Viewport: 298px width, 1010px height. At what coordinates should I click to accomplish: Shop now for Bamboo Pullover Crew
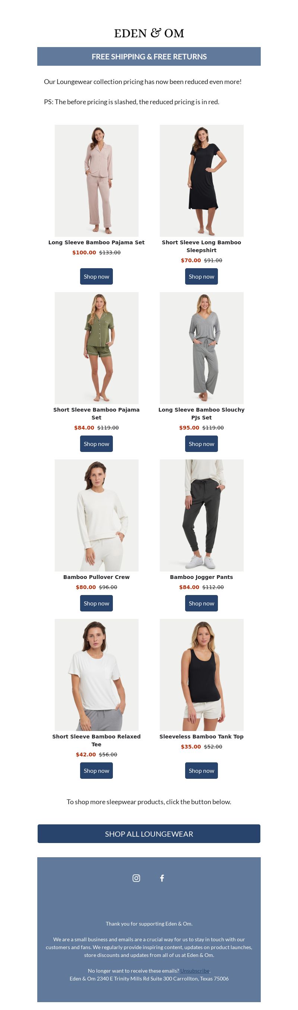click(x=96, y=603)
